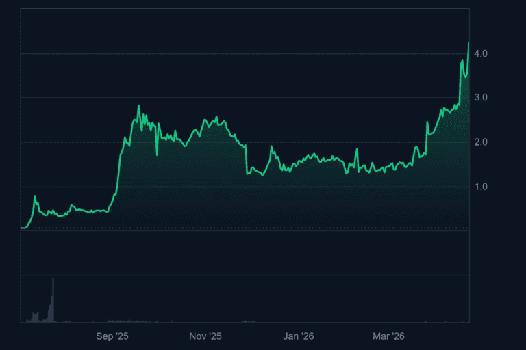Select the February spike near 1.85
Image resolution: width=526 pixels, height=350 pixels.
coord(357,148)
